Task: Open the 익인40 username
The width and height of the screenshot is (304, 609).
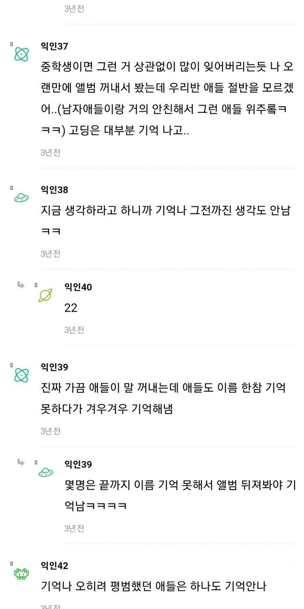Action: (x=78, y=286)
